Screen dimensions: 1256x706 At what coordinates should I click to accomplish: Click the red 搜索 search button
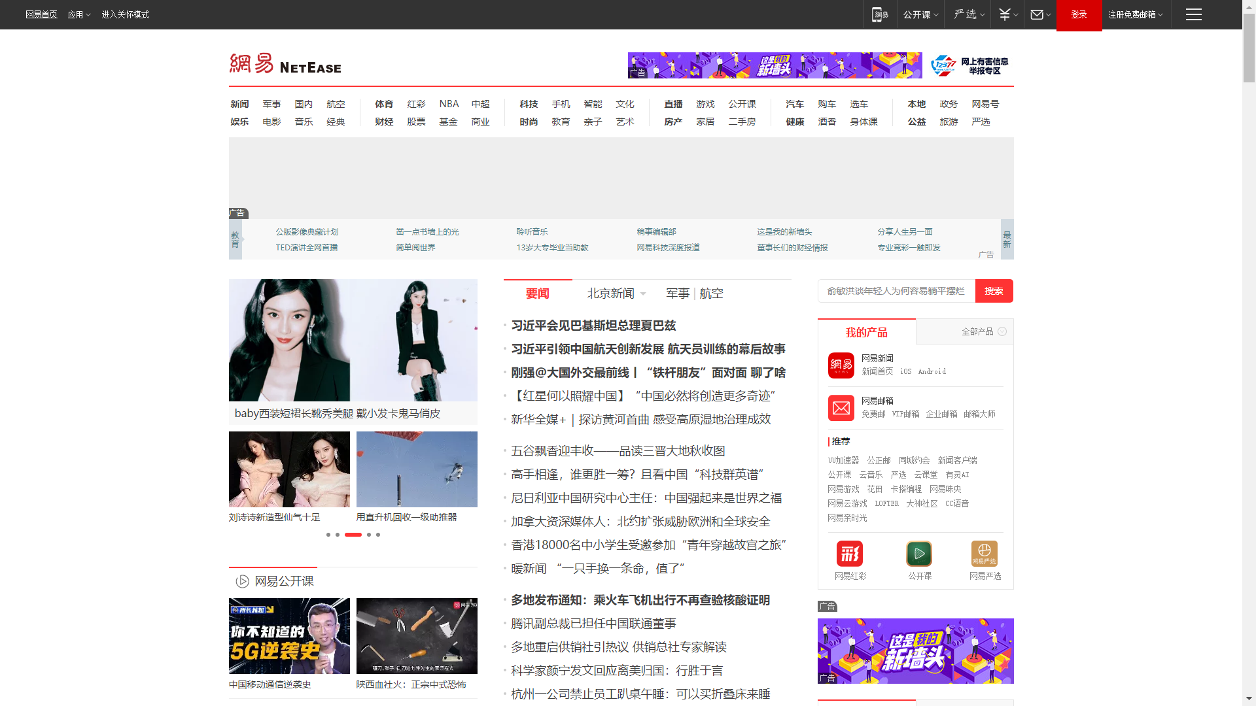point(994,291)
